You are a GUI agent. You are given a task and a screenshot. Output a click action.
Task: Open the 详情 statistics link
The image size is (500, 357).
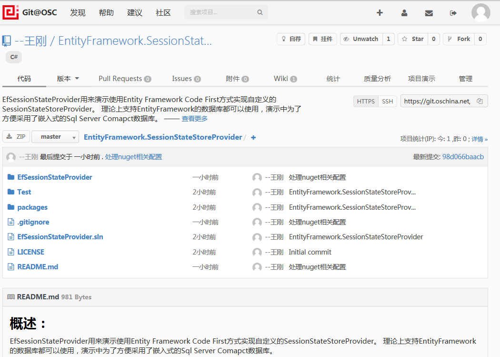pyautogui.click(x=480, y=139)
